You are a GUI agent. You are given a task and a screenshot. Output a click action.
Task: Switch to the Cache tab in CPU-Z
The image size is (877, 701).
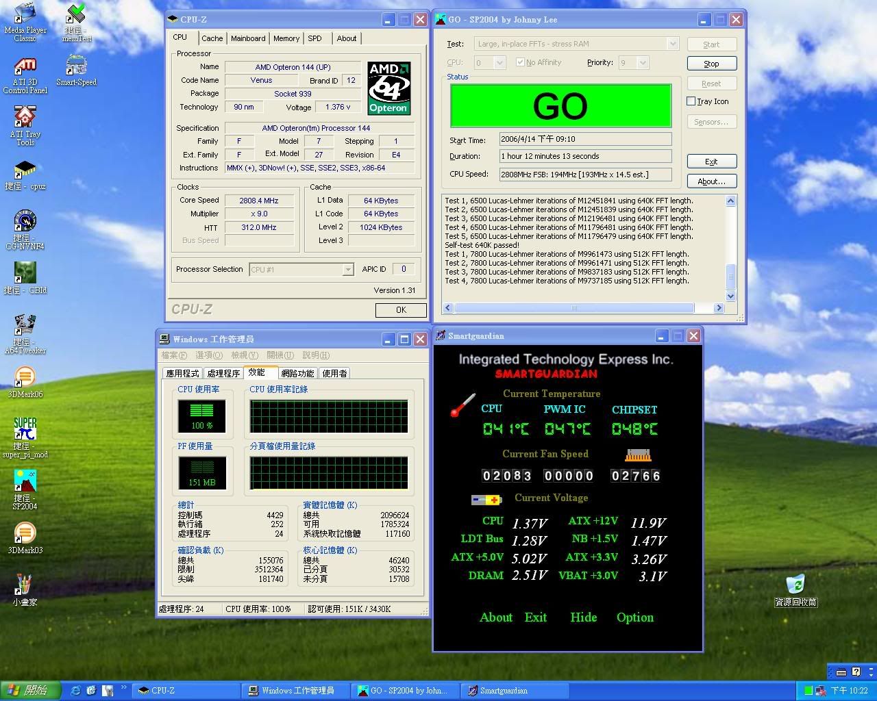click(212, 38)
